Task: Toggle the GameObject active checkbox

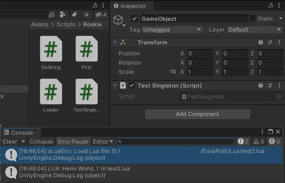Action: [x=134, y=19]
